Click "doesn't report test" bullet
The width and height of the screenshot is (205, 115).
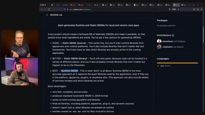coord(83,108)
